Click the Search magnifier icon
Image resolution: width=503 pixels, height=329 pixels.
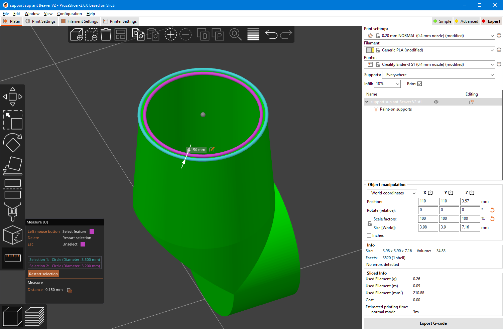pyautogui.click(x=236, y=34)
